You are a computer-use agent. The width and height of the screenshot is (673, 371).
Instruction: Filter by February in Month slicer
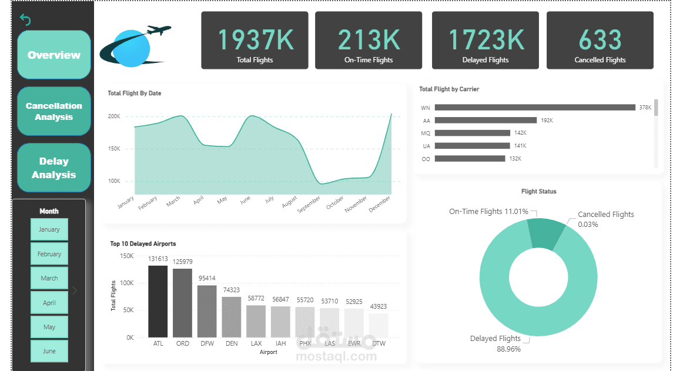[49, 254]
